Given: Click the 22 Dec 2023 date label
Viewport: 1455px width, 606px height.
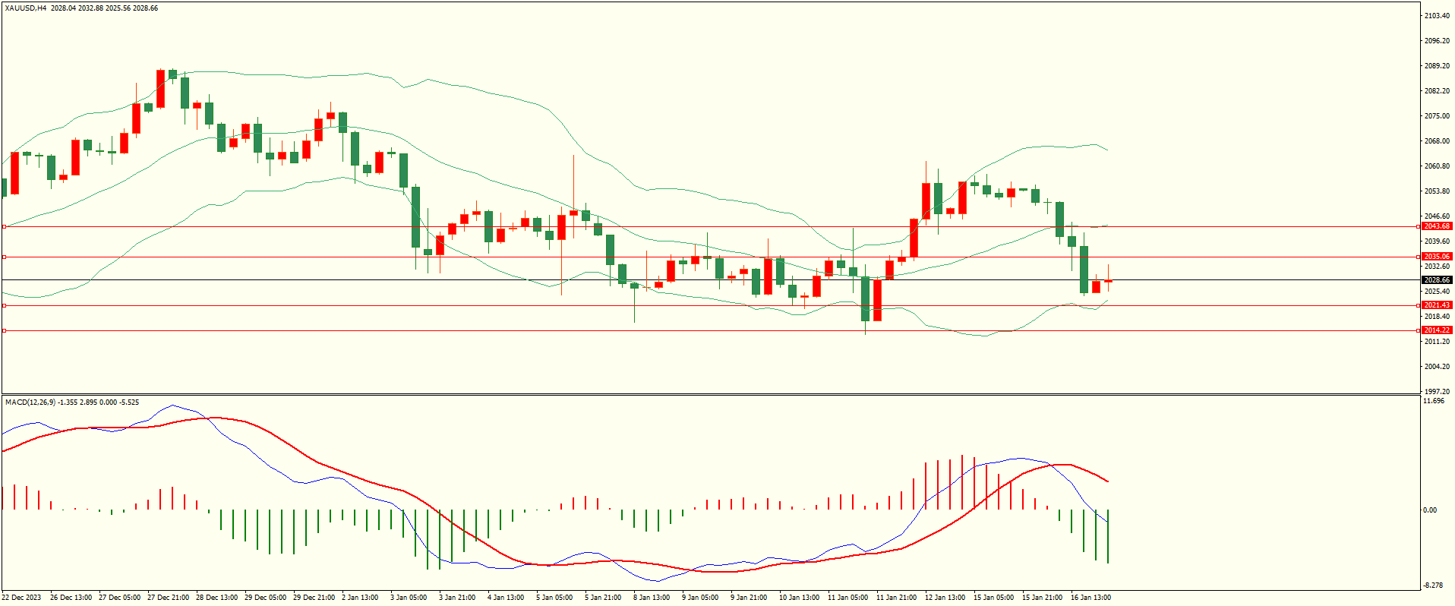Looking at the screenshot, I should (22, 598).
